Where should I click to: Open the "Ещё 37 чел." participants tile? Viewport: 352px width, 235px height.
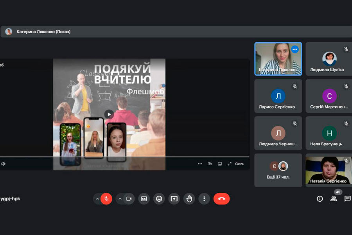pos(278,170)
